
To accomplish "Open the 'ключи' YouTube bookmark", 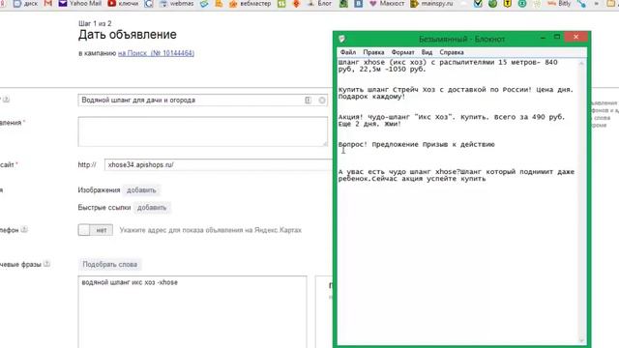I will [123, 4].
